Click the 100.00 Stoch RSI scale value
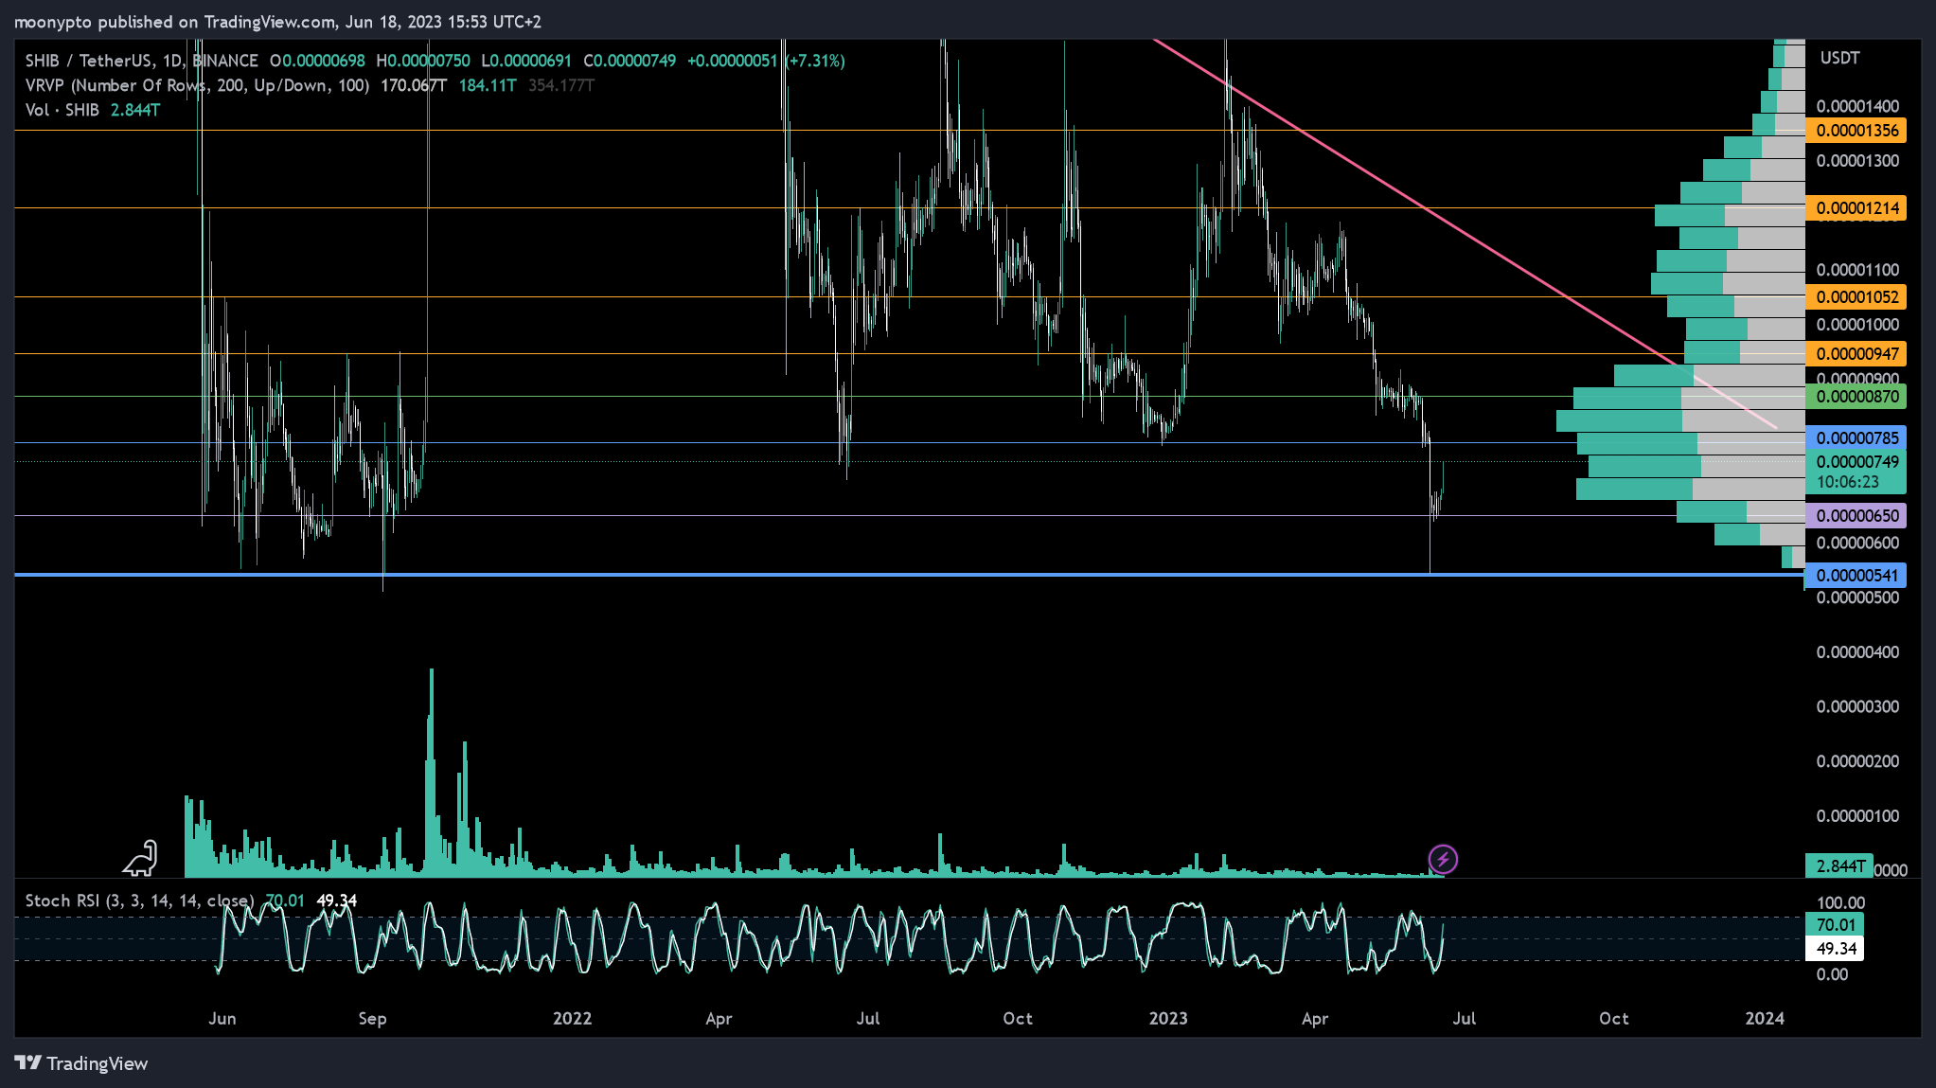 [x=1841, y=903]
